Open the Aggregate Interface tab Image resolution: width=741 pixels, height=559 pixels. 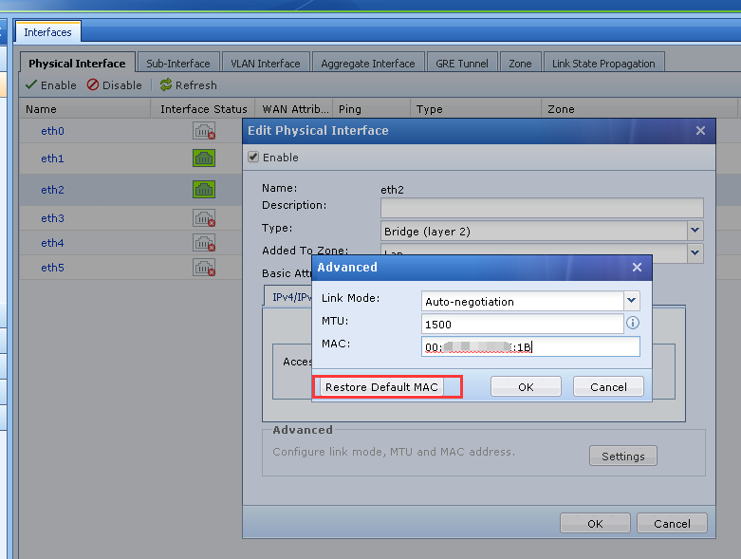(x=368, y=64)
